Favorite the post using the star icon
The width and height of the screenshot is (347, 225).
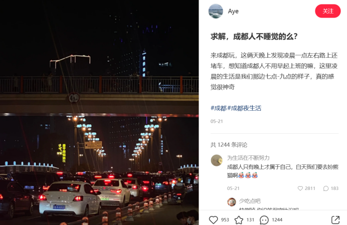coord(239,219)
